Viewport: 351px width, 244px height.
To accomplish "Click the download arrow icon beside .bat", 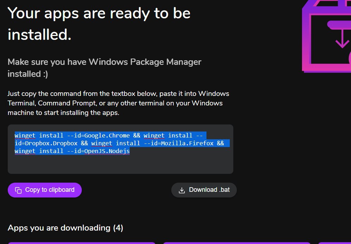I will point(182,190).
